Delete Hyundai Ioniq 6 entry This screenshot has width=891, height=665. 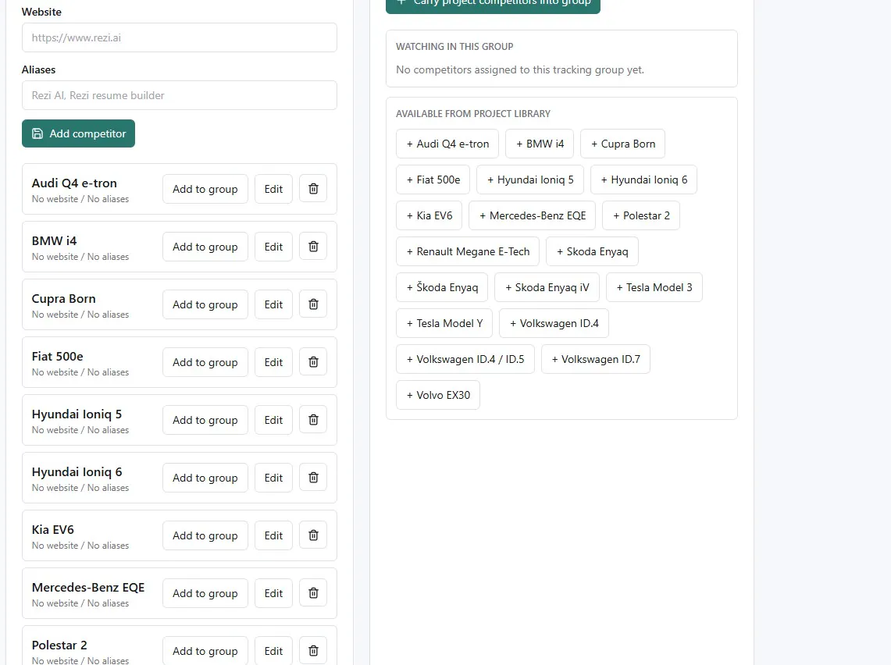(x=313, y=478)
